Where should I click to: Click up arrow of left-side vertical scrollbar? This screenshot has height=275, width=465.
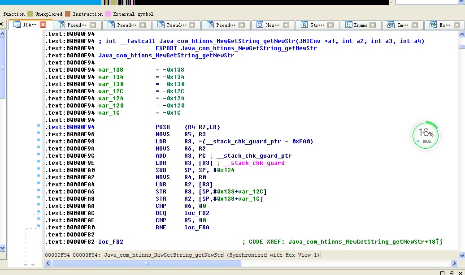pyautogui.click(x=3, y=34)
